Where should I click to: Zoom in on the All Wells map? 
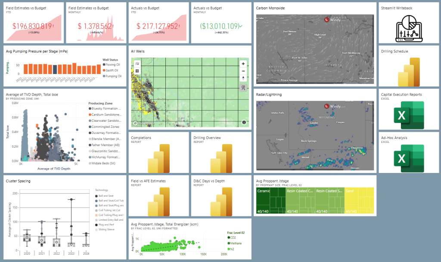pyautogui.click(x=243, y=63)
